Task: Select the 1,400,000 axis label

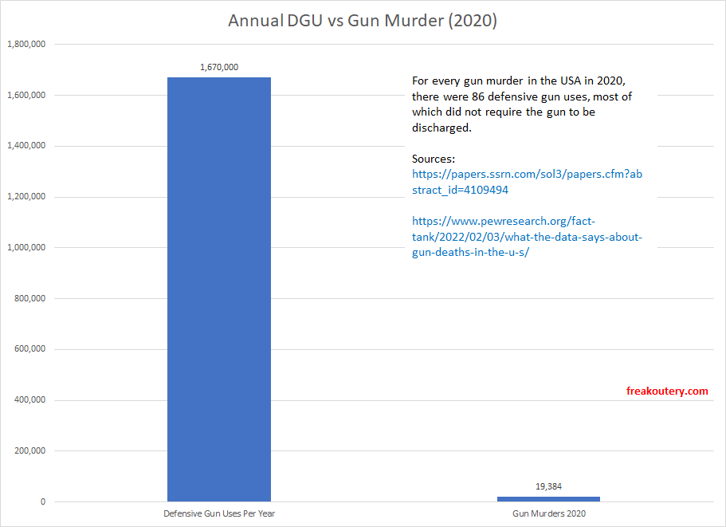Action: 28,145
